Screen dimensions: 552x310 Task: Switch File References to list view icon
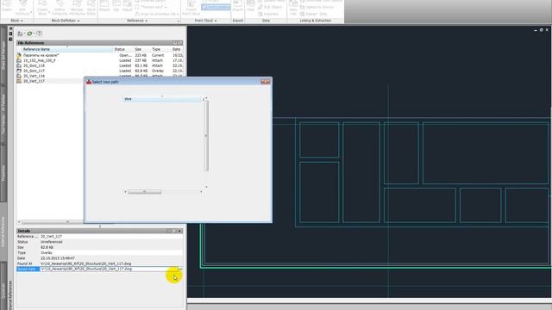(x=175, y=43)
